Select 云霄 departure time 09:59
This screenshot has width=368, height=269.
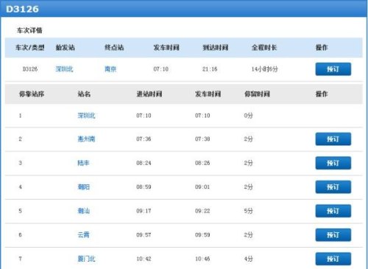(x=202, y=235)
